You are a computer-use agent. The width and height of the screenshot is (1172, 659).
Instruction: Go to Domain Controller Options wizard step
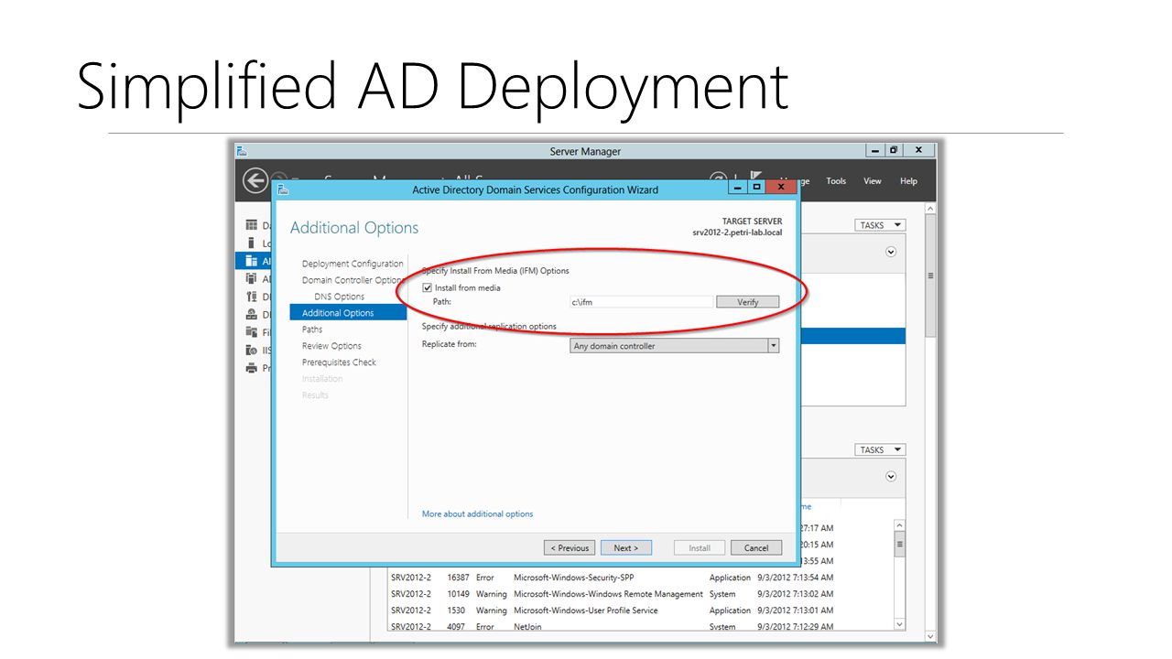pos(353,280)
